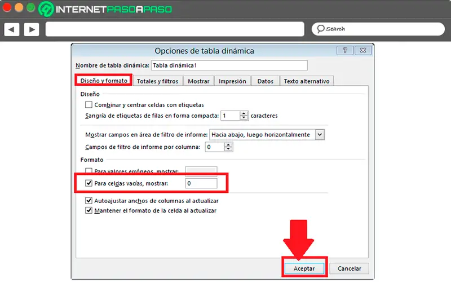Switch to the Mostrar tab
Screen dimensions: 451x282
coord(198,81)
